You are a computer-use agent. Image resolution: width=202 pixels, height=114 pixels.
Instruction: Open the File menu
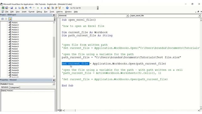tap(7, 12)
